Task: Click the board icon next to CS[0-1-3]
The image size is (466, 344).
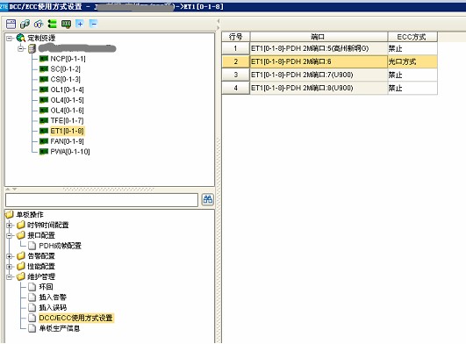Action: [44, 79]
